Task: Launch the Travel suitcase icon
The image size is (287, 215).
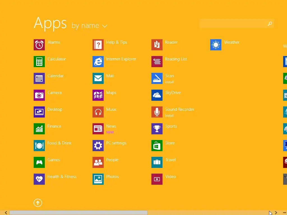Action: pyautogui.click(x=157, y=162)
